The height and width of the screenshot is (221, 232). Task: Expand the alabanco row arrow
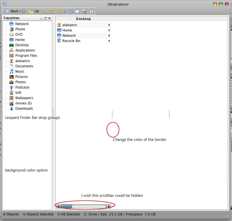109,25
